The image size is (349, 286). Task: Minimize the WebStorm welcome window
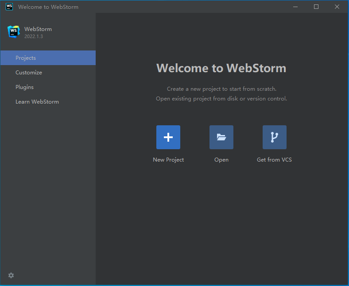(x=295, y=7)
